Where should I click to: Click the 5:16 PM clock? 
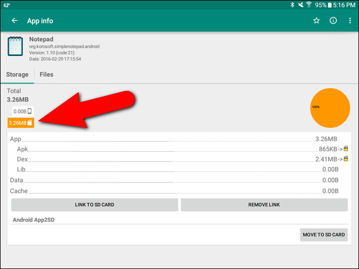coord(344,5)
